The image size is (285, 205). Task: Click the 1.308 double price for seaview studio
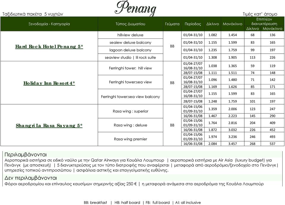[213, 57]
